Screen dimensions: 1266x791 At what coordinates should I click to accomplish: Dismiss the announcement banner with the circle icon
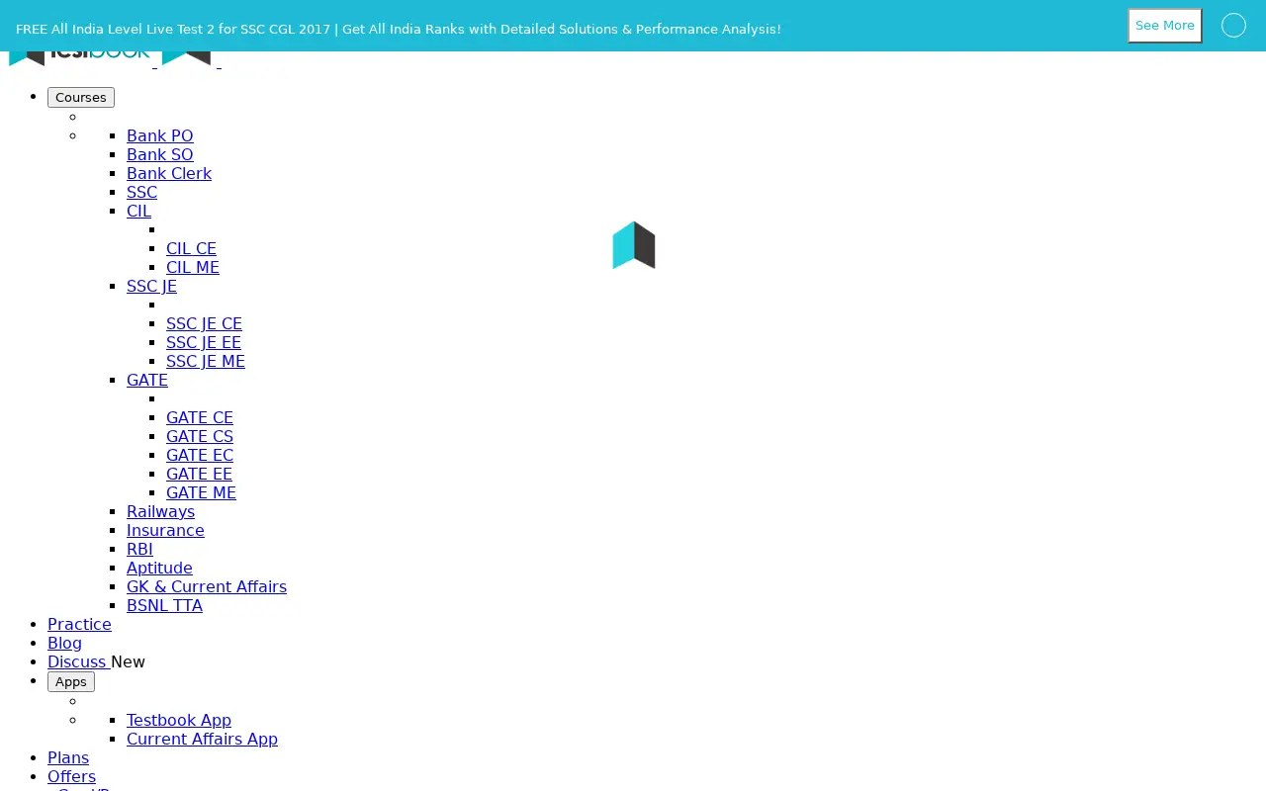tap(1233, 26)
